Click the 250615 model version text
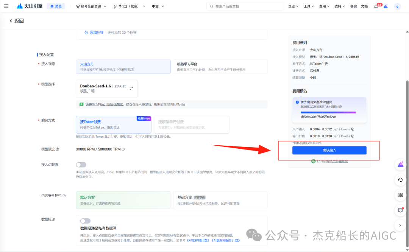This screenshot has width=409, height=252. (120, 86)
